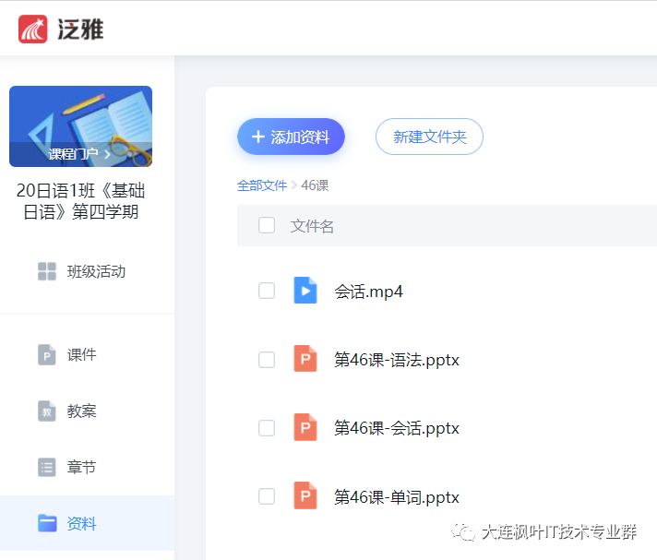Screen dimensions: 657x560
Task: Click the 会话.mp4 video file icon
Action: point(305,291)
